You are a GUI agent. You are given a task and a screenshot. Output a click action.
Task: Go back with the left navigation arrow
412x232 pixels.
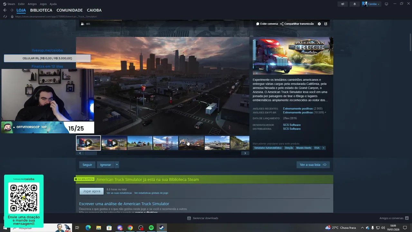coord(5,10)
